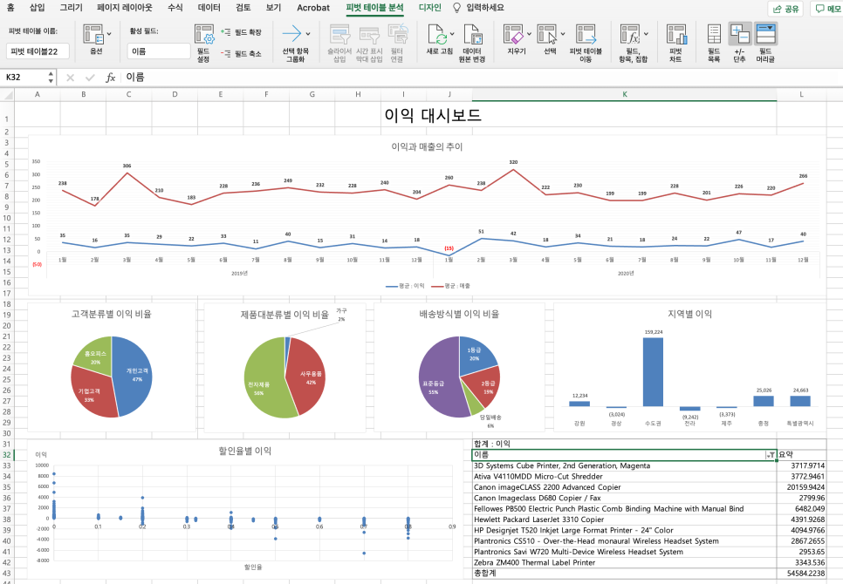
Task: Insert PivotChart (피벗 차트) icon
Action: [x=675, y=34]
